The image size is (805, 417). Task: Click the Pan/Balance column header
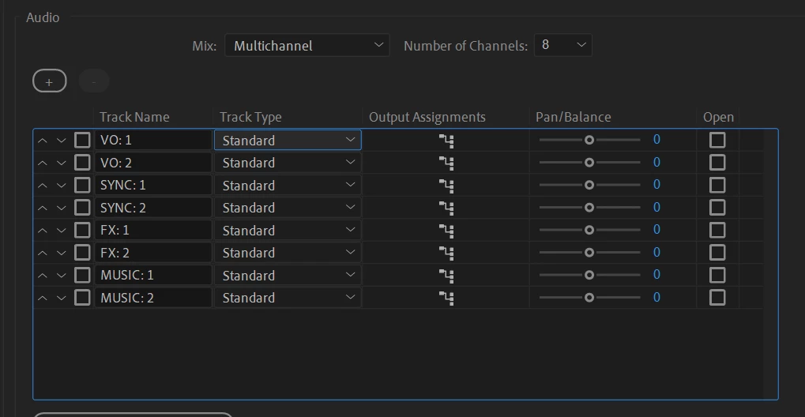pos(573,117)
